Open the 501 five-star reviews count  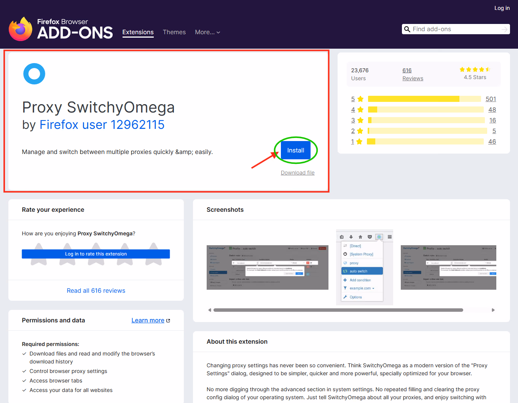point(491,99)
